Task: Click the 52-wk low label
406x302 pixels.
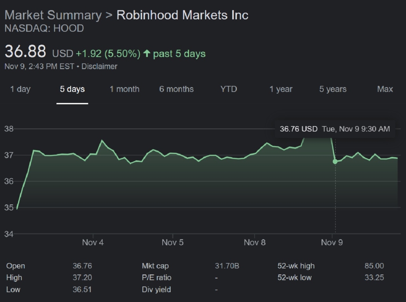Action: pos(294,278)
